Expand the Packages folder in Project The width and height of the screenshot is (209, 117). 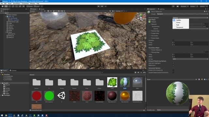click(x=1, y=95)
